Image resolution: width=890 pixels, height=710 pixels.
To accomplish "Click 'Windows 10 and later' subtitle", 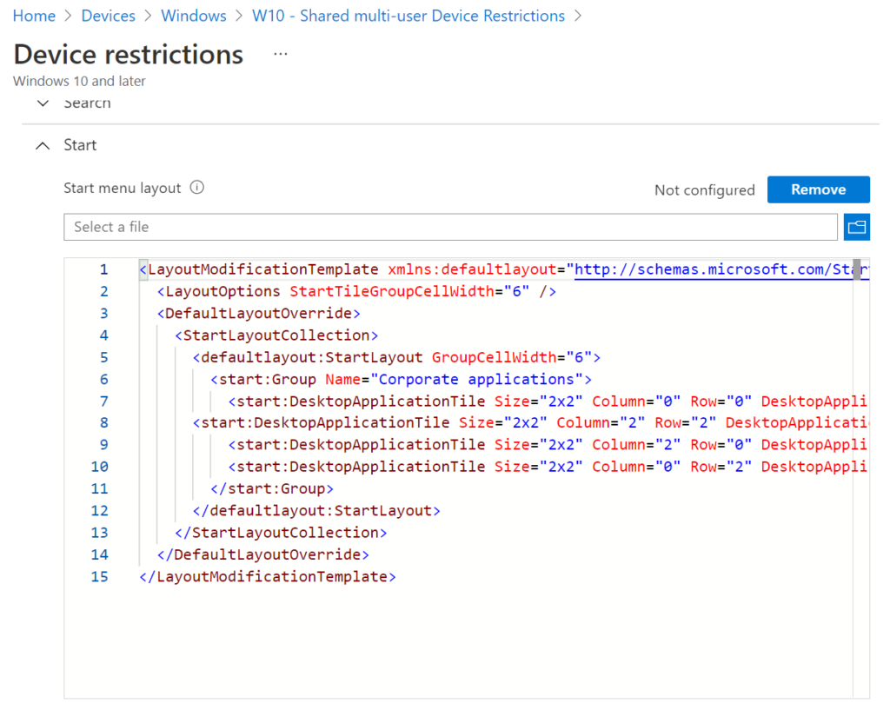I will coord(79,81).
